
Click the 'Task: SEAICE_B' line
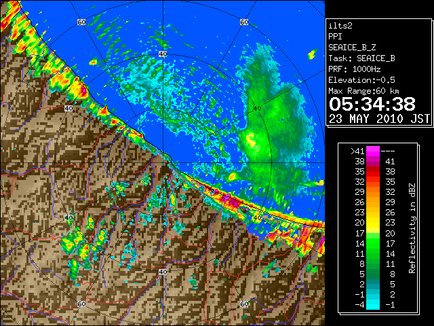click(x=361, y=58)
